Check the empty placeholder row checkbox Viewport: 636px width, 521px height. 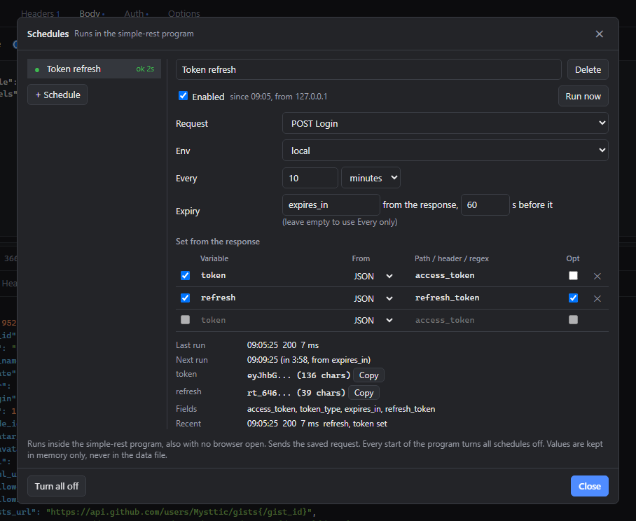tap(186, 320)
